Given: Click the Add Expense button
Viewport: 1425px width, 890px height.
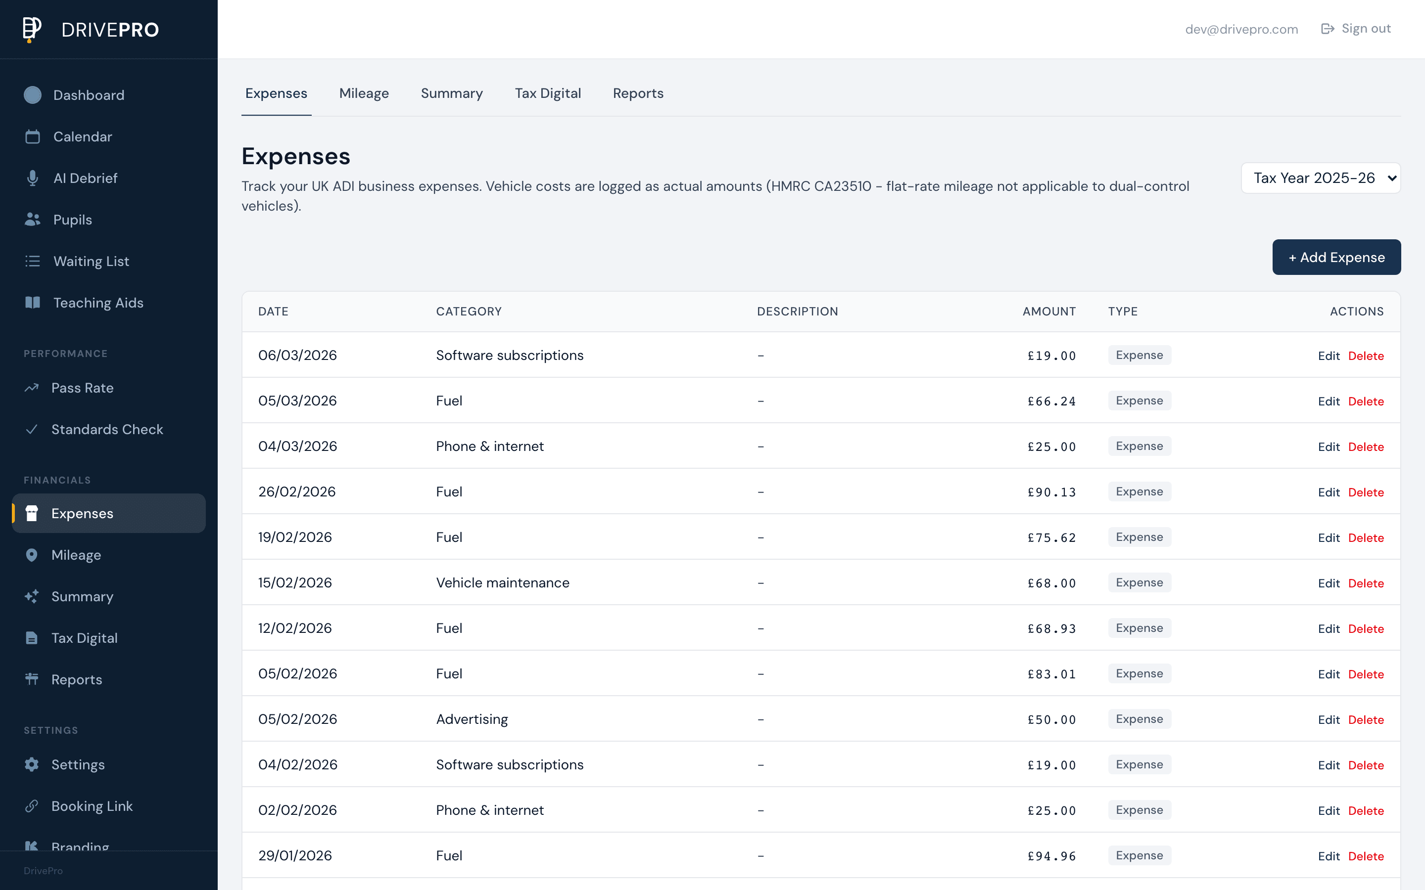Looking at the screenshot, I should [1336, 257].
